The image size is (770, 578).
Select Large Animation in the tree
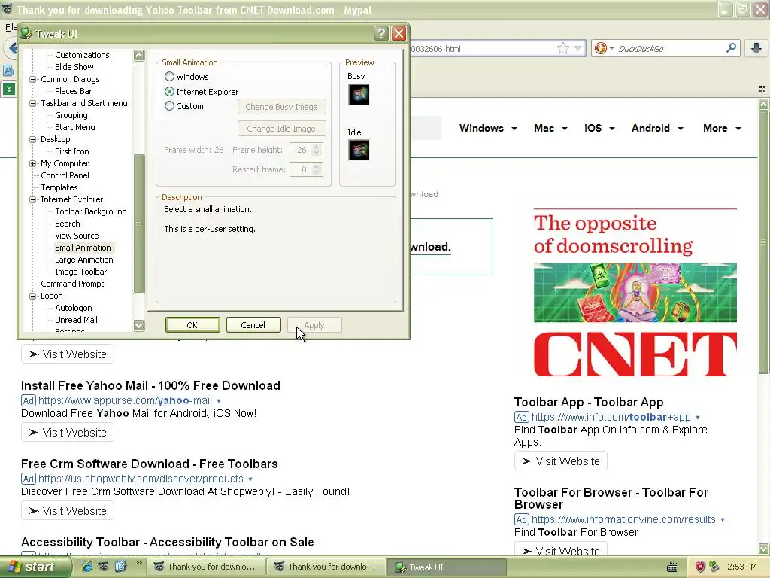tap(84, 260)
